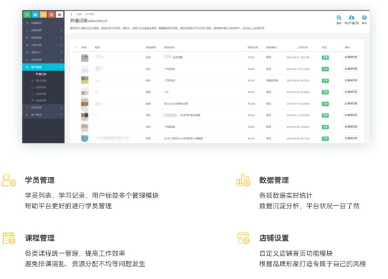Click the brown avatar thumbnail
Image resolution: width=388 pixels, height=279 pixels.
coord(85,103)
